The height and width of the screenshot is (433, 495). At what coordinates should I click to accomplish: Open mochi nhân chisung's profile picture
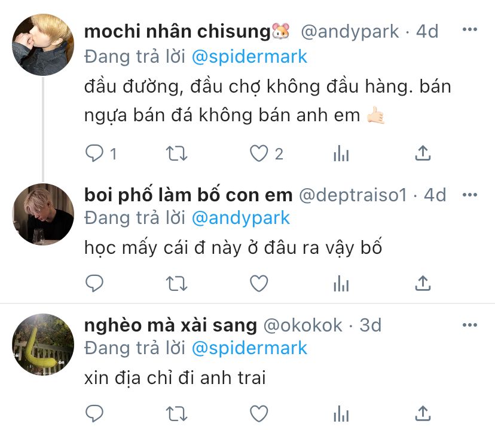click(43, 44)
